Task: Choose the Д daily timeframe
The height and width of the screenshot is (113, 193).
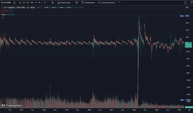Action: (42, 3)
